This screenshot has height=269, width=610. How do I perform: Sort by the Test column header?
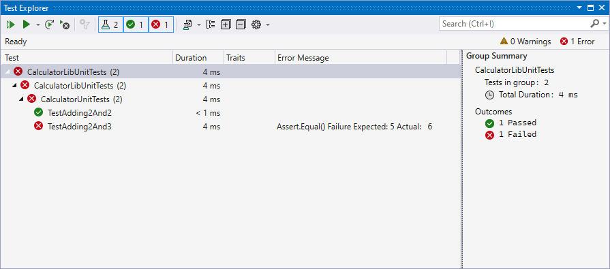click(87, 58)
